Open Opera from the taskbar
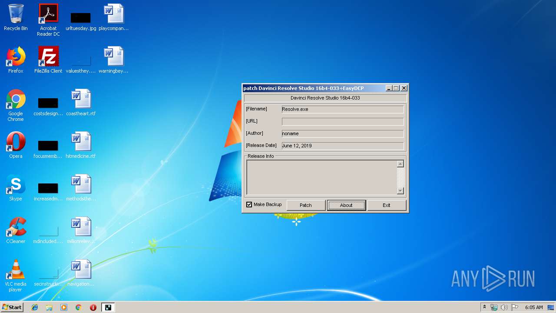556x313 pixels. pos(93,307)
